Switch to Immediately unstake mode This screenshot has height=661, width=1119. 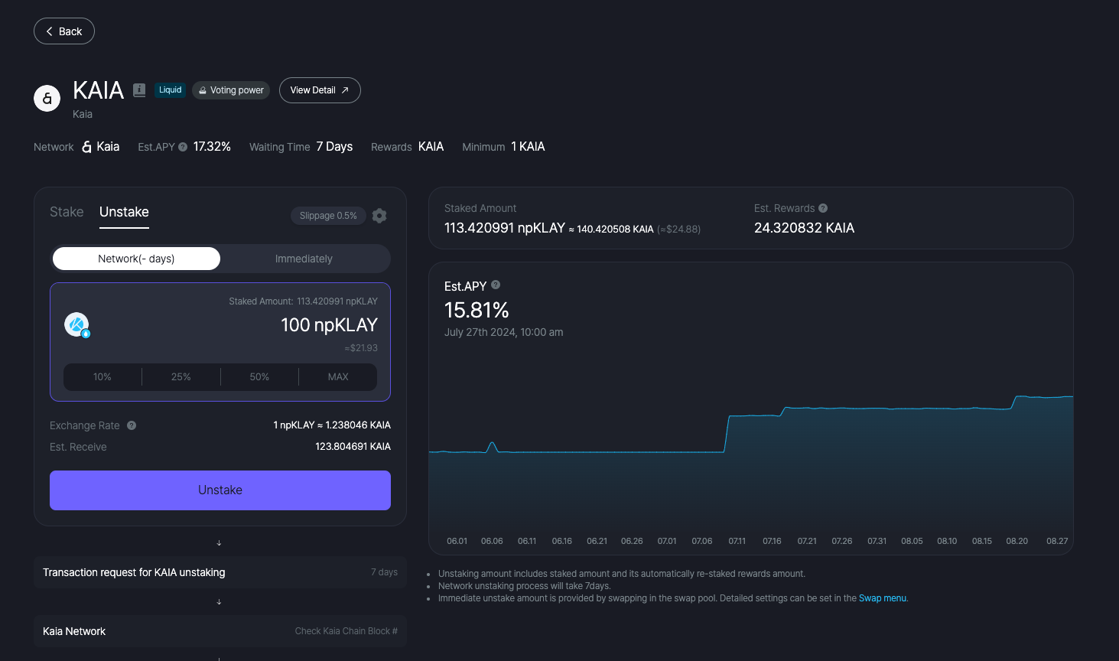[304, 259]
